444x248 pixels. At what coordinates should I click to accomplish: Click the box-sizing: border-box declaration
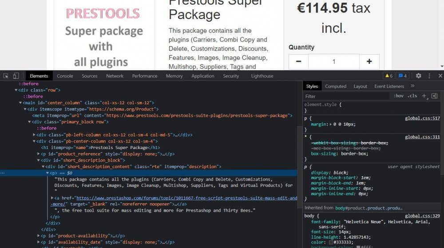tap(340, 154)
